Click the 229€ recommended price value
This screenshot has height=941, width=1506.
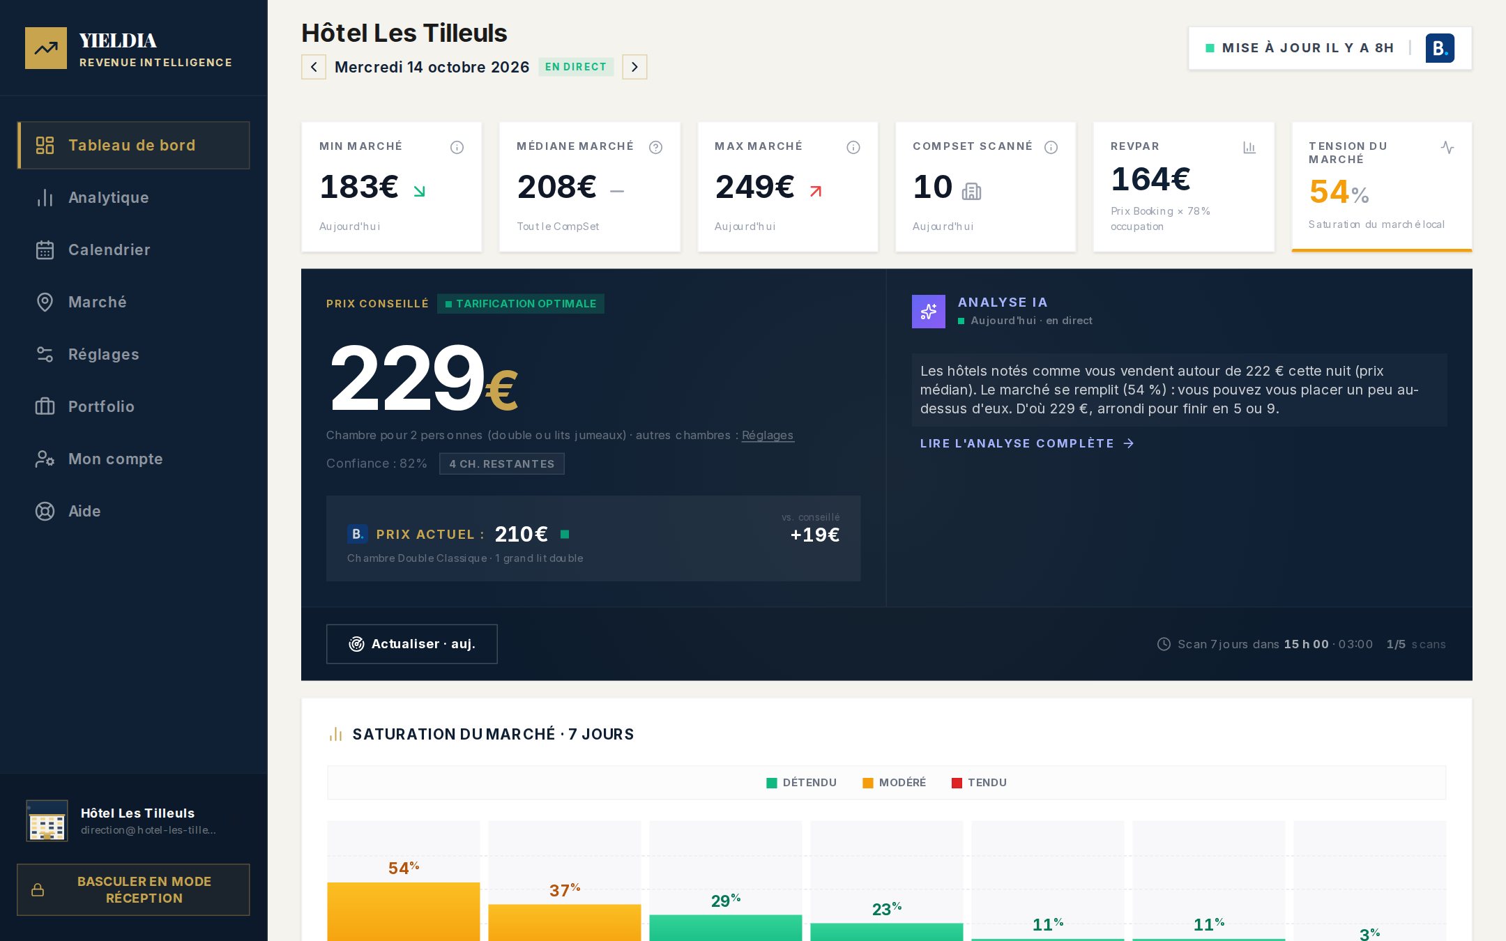point(424,377)
